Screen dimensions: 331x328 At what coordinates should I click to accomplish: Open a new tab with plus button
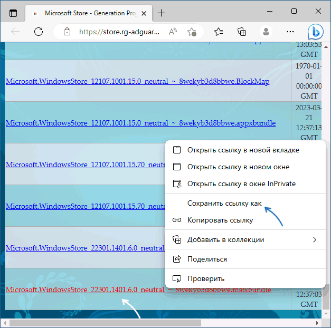click(162, 13)
